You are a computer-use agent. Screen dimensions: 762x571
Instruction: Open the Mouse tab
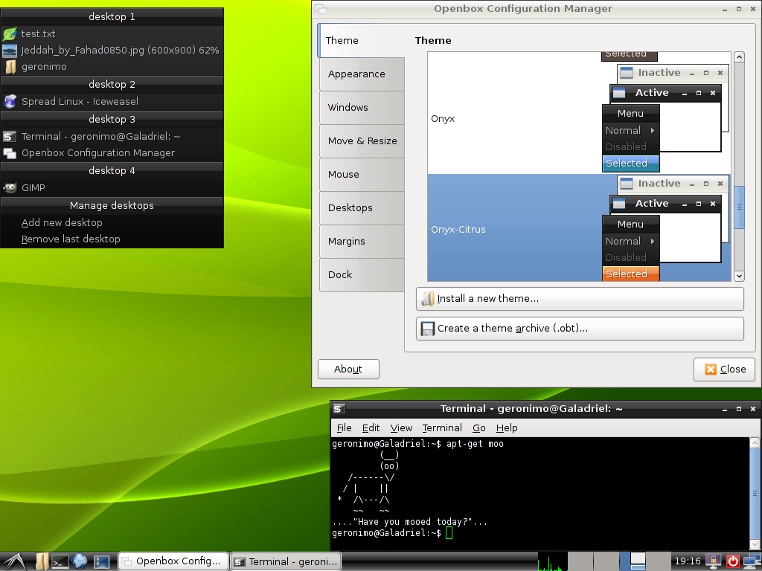click(362, 174)
